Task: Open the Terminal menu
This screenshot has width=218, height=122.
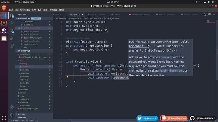Action: 53,10
